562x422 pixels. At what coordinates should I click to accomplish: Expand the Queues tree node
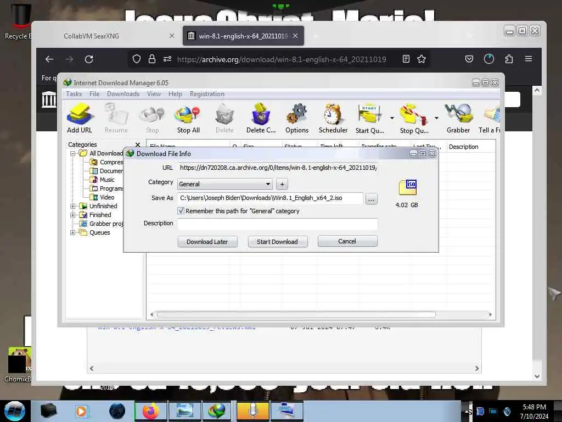click(x=73, y=232)
